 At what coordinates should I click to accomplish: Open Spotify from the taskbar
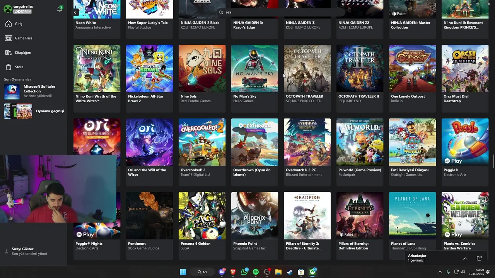click(256, 272)
